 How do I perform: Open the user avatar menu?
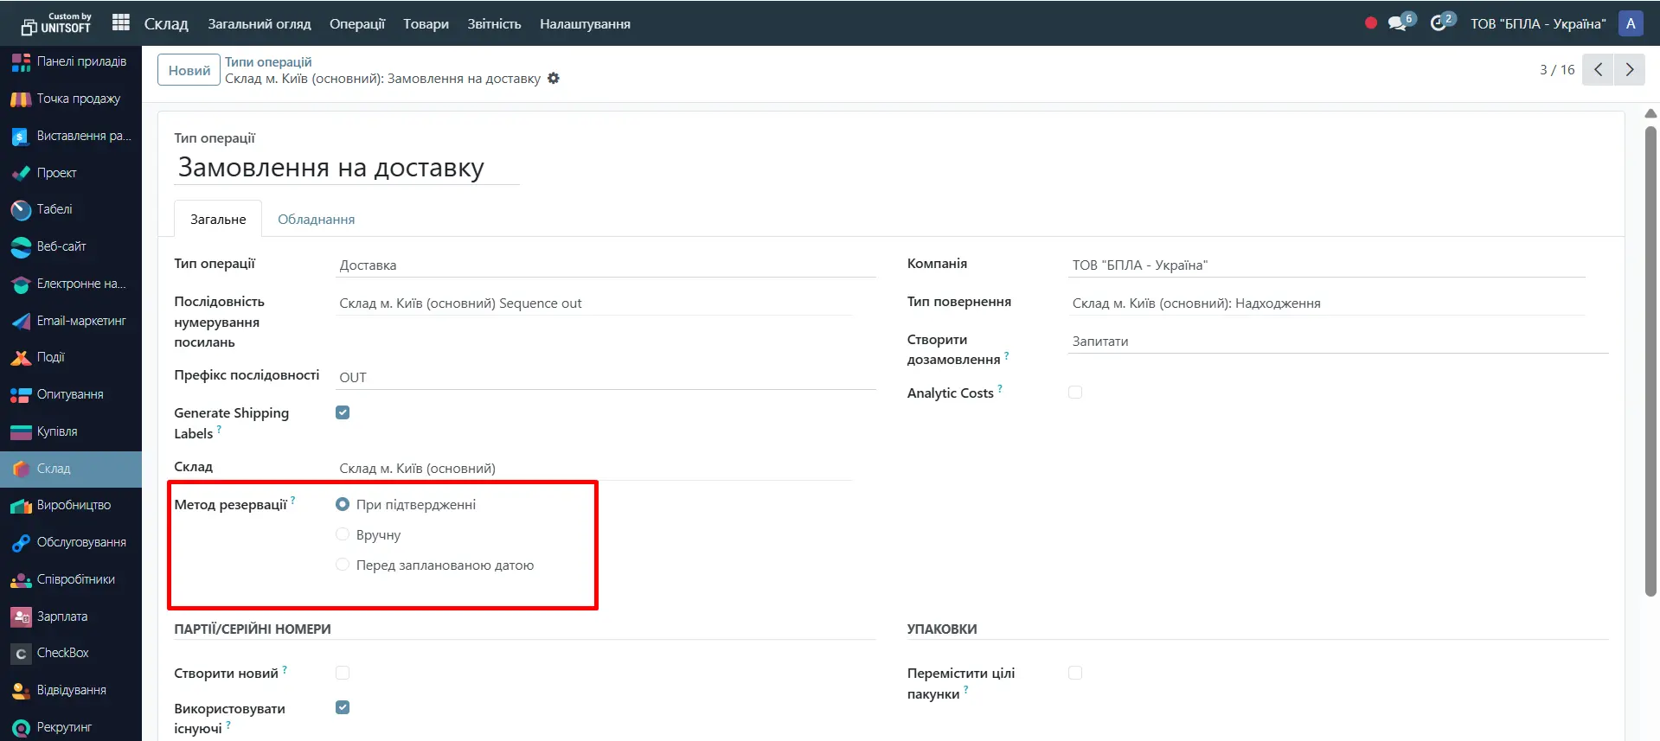1631,23
